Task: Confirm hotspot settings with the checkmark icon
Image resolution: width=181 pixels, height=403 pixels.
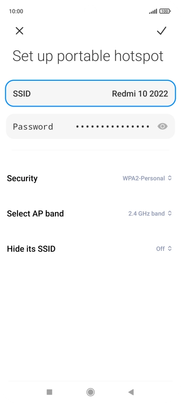Action: (162, 31)
